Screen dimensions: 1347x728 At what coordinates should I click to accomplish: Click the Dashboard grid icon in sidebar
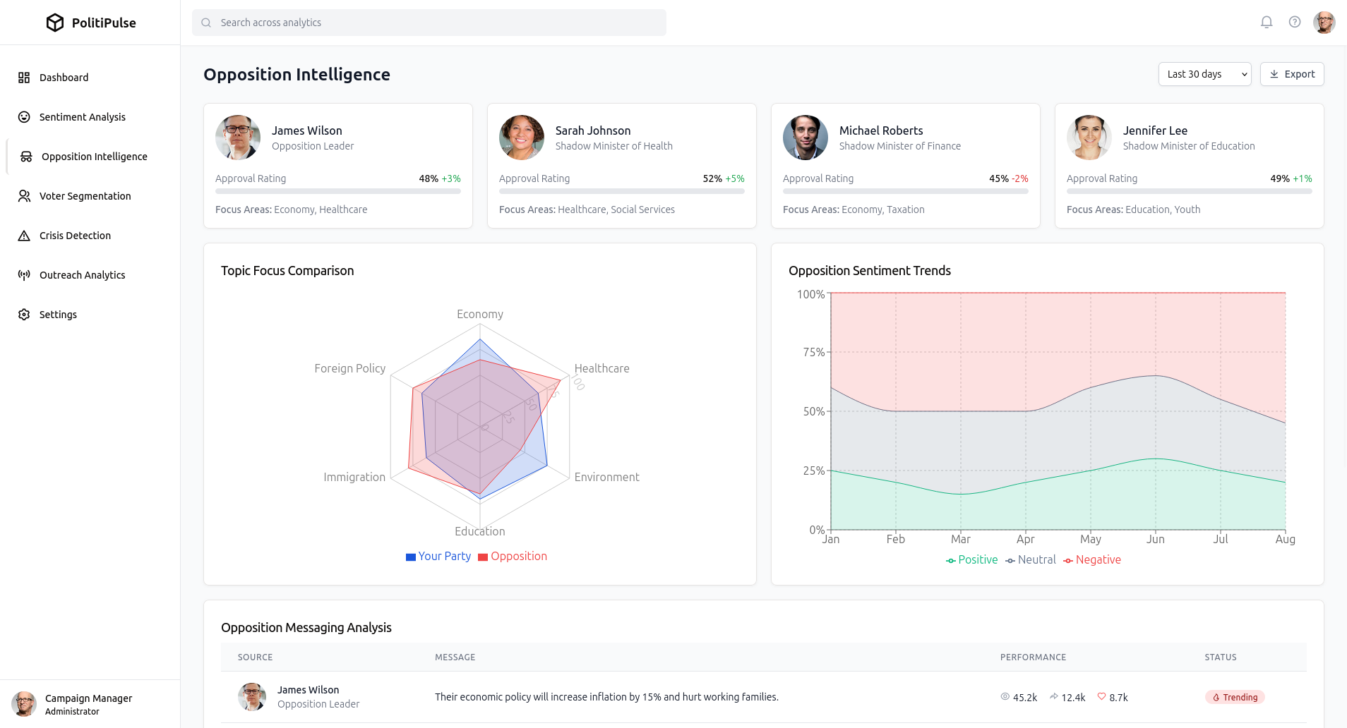click(x=24, y=78)
